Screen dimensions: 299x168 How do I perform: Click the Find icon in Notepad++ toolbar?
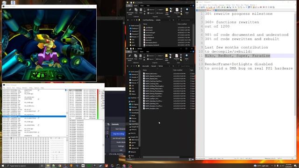(228, 7)
